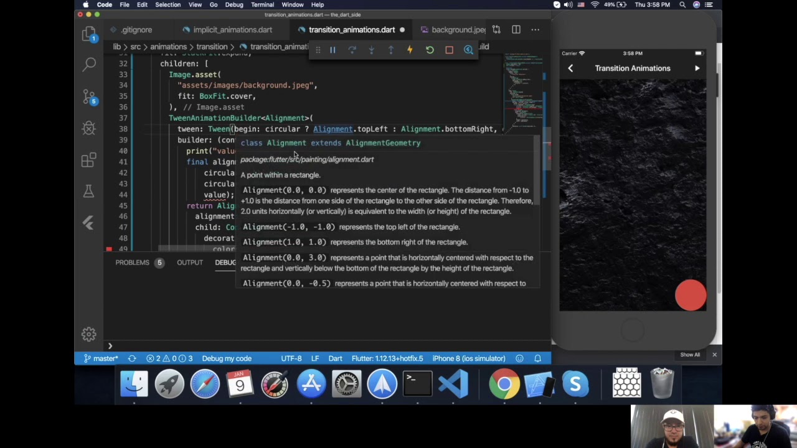Open the Extensions view

(89, 160)
